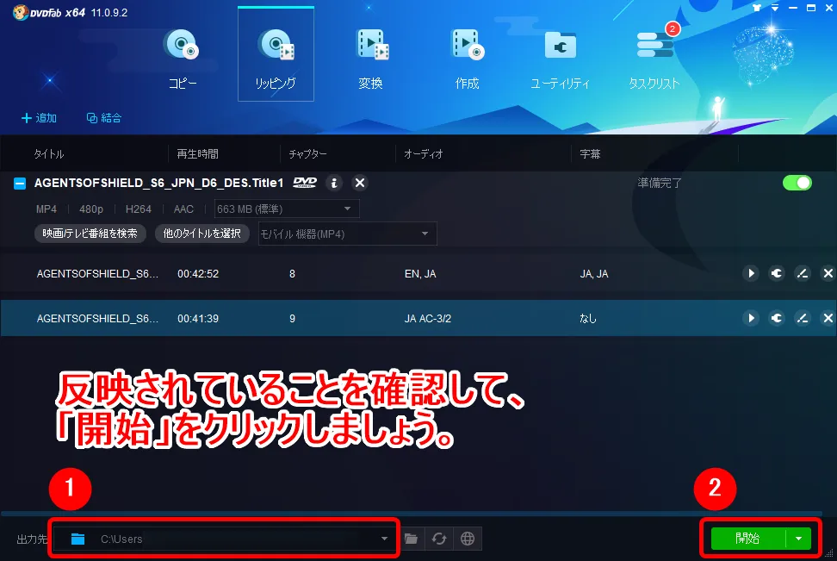Open advanced settings for the 00:42:52 title
837x561 pixels.
[777, 273]
